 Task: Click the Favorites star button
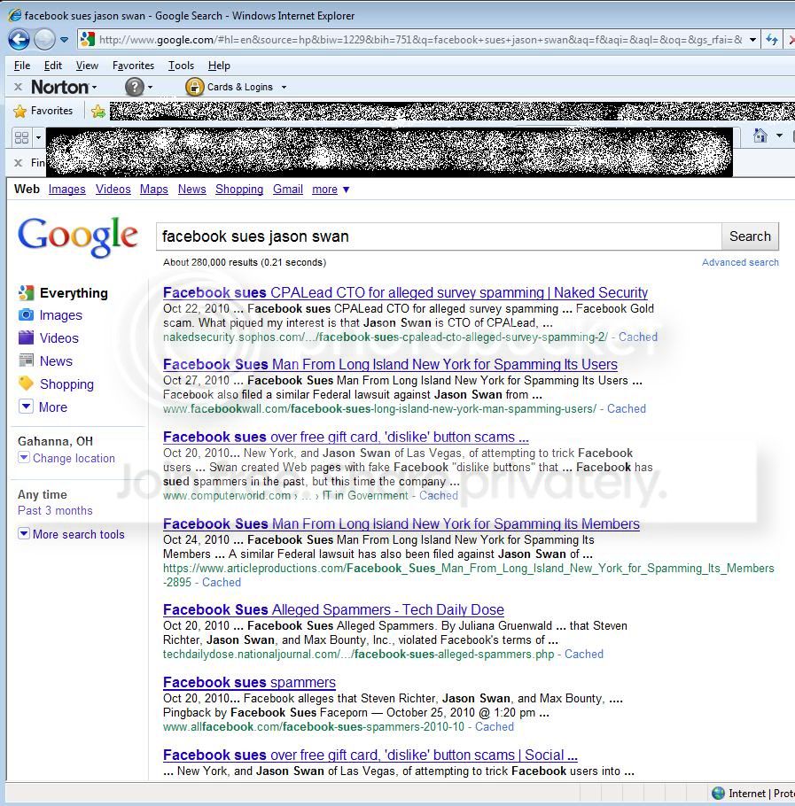43,111
